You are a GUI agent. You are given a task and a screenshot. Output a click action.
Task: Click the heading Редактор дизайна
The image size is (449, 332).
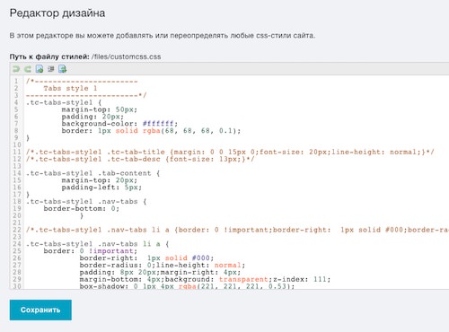coord(57,13)
